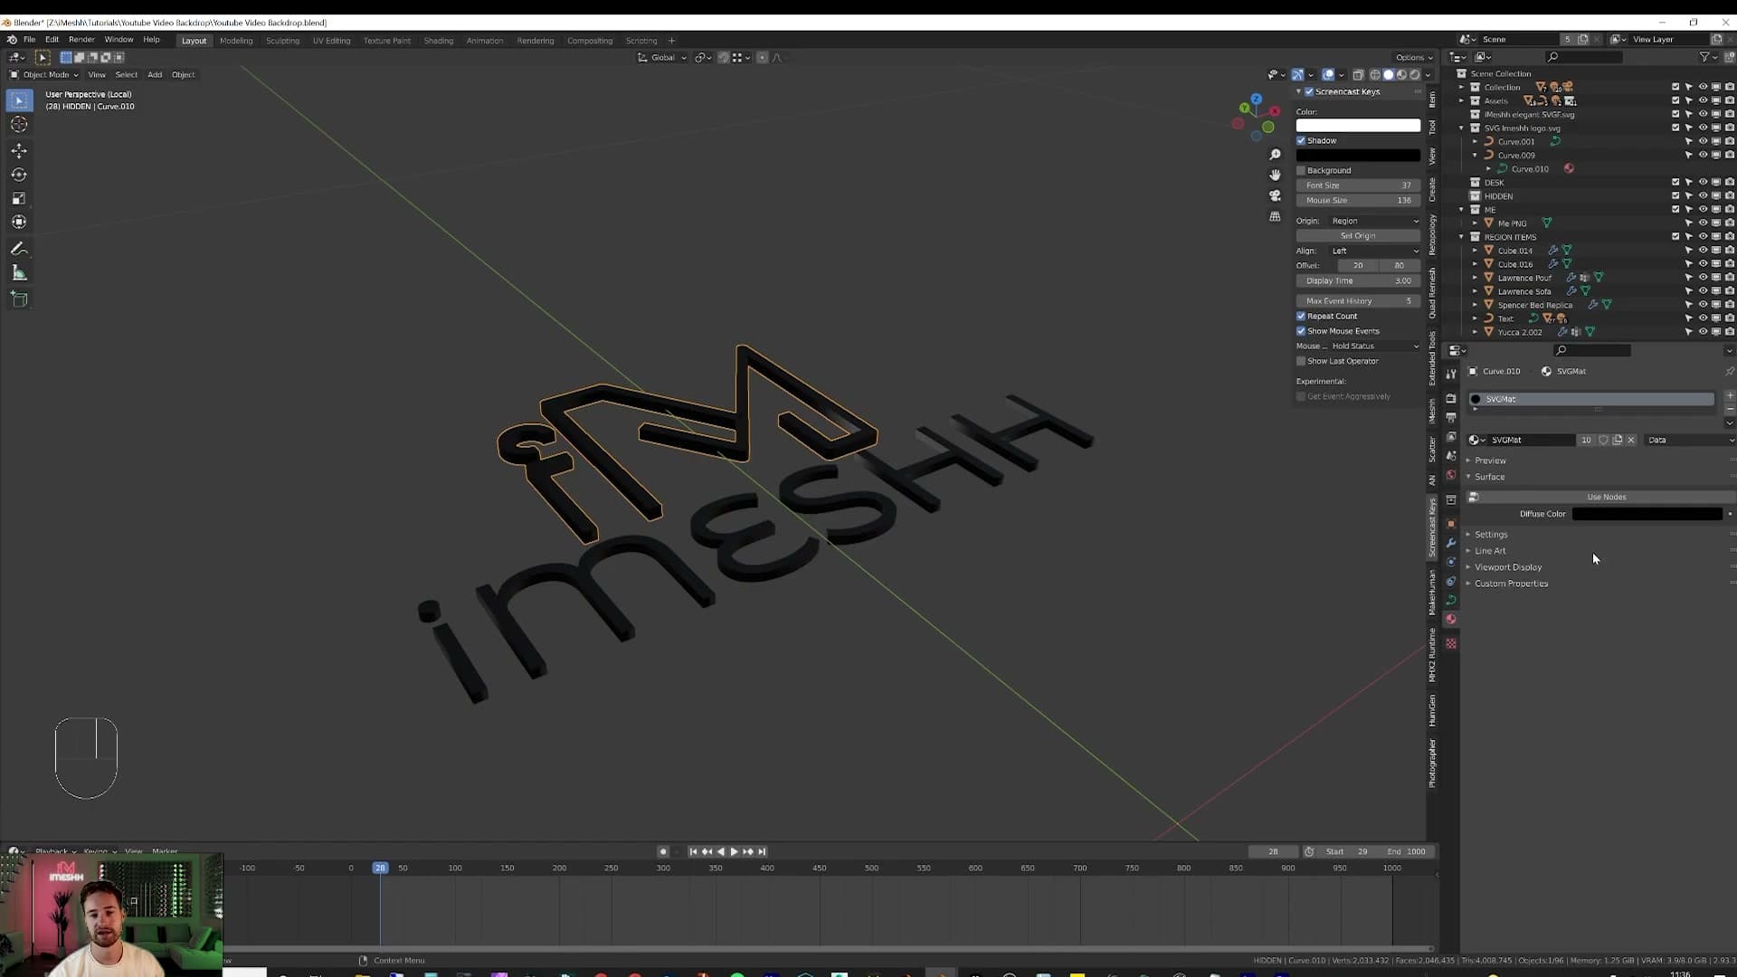
Task: Select the Rotate tool
Action: tap(19, 175)
